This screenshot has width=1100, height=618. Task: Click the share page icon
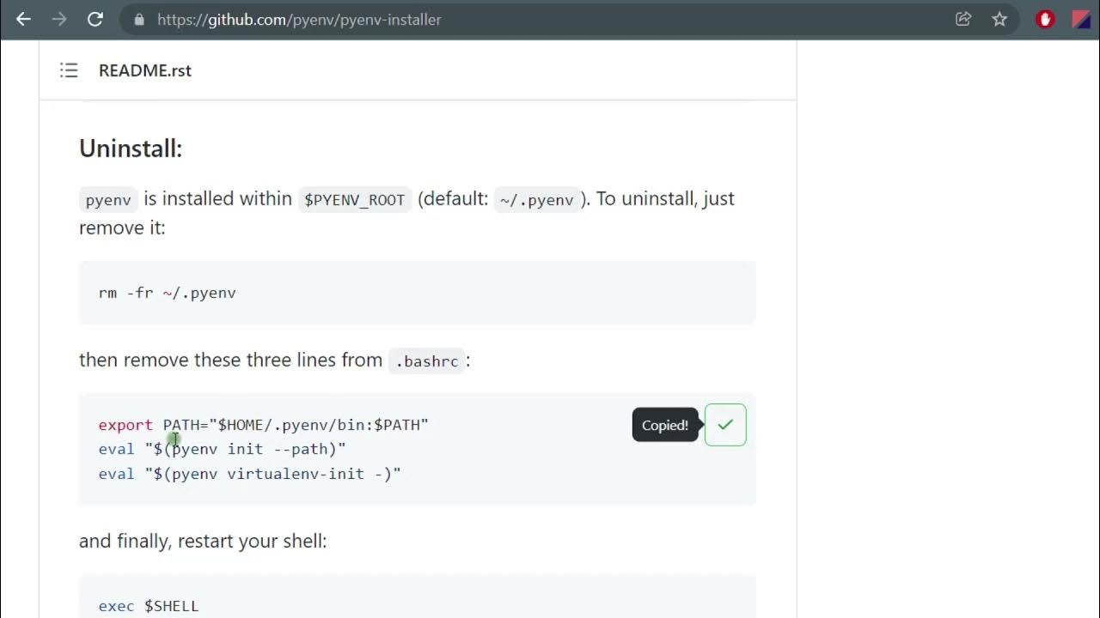pos(963,19)
